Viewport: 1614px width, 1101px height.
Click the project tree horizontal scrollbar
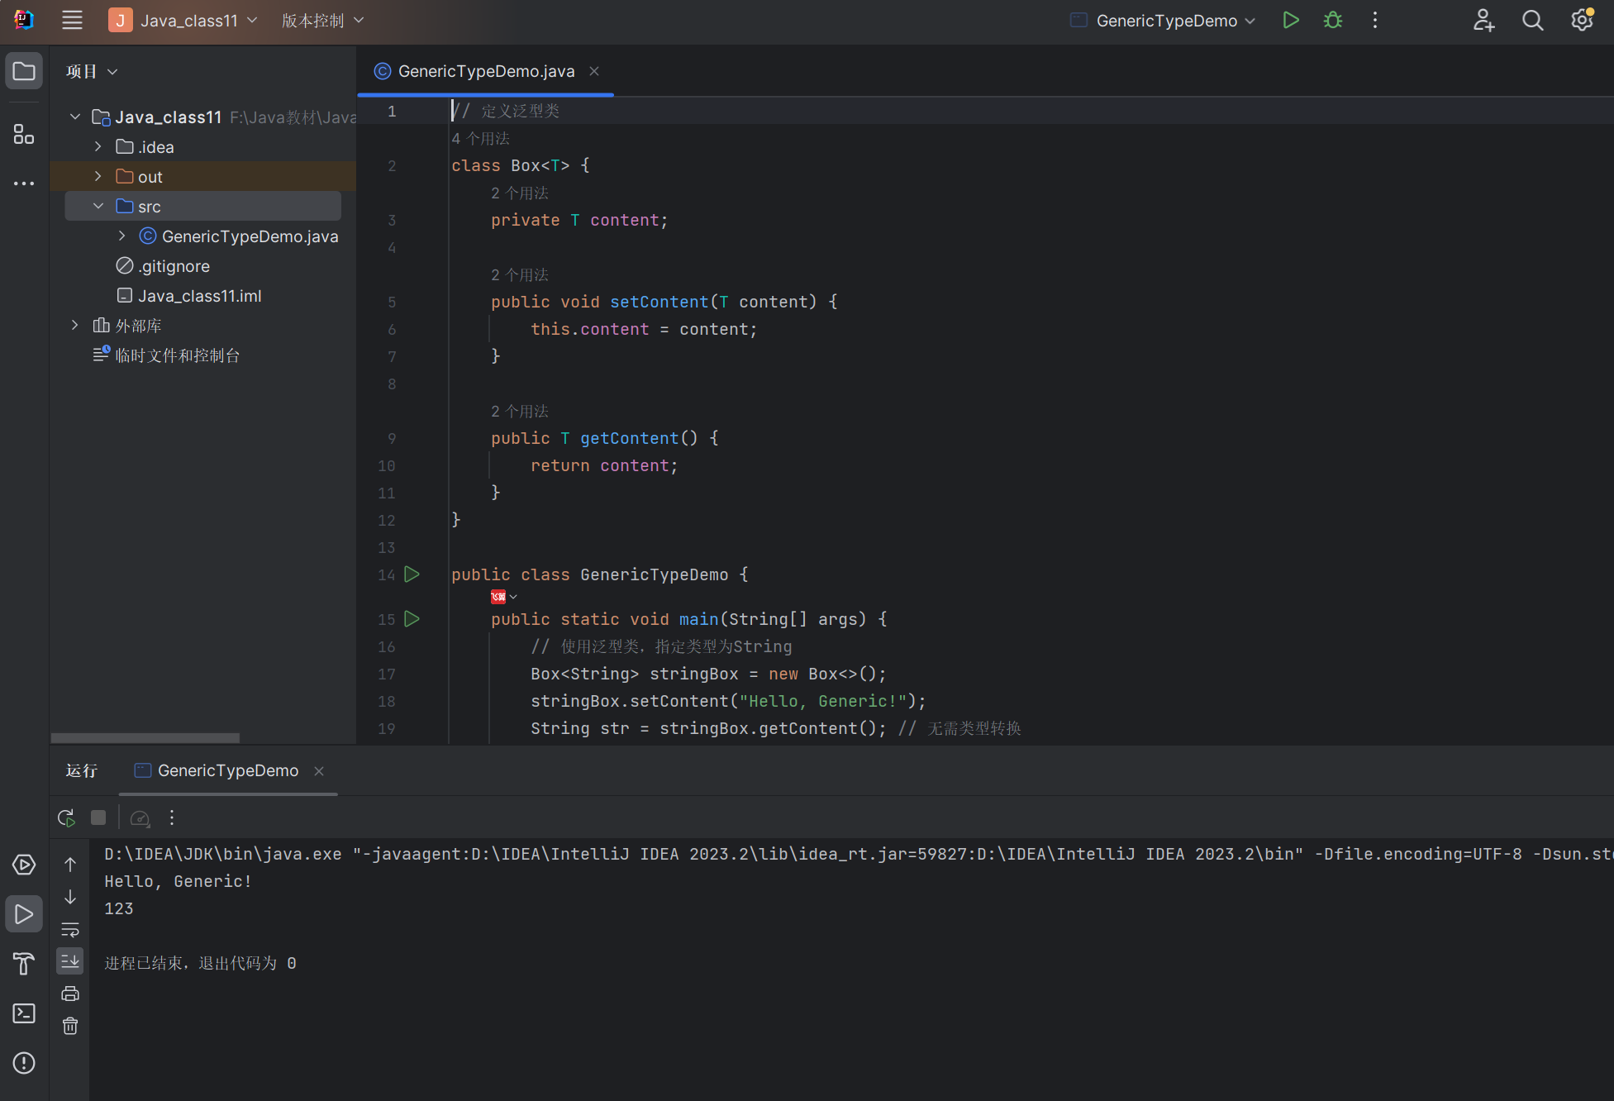[145, 737]
